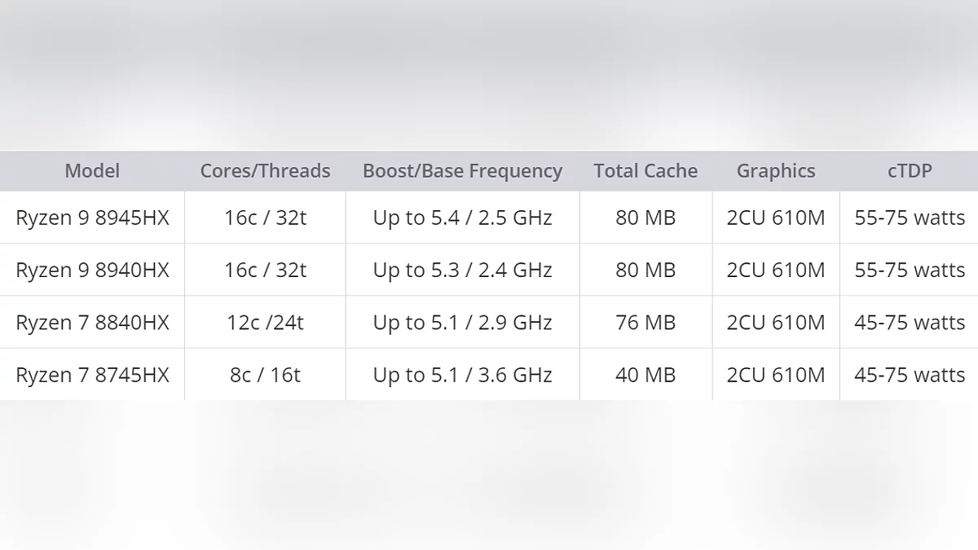The image size is (978, 550).
Task: Select the Boost/Base Frequency header
Action: 462,171
